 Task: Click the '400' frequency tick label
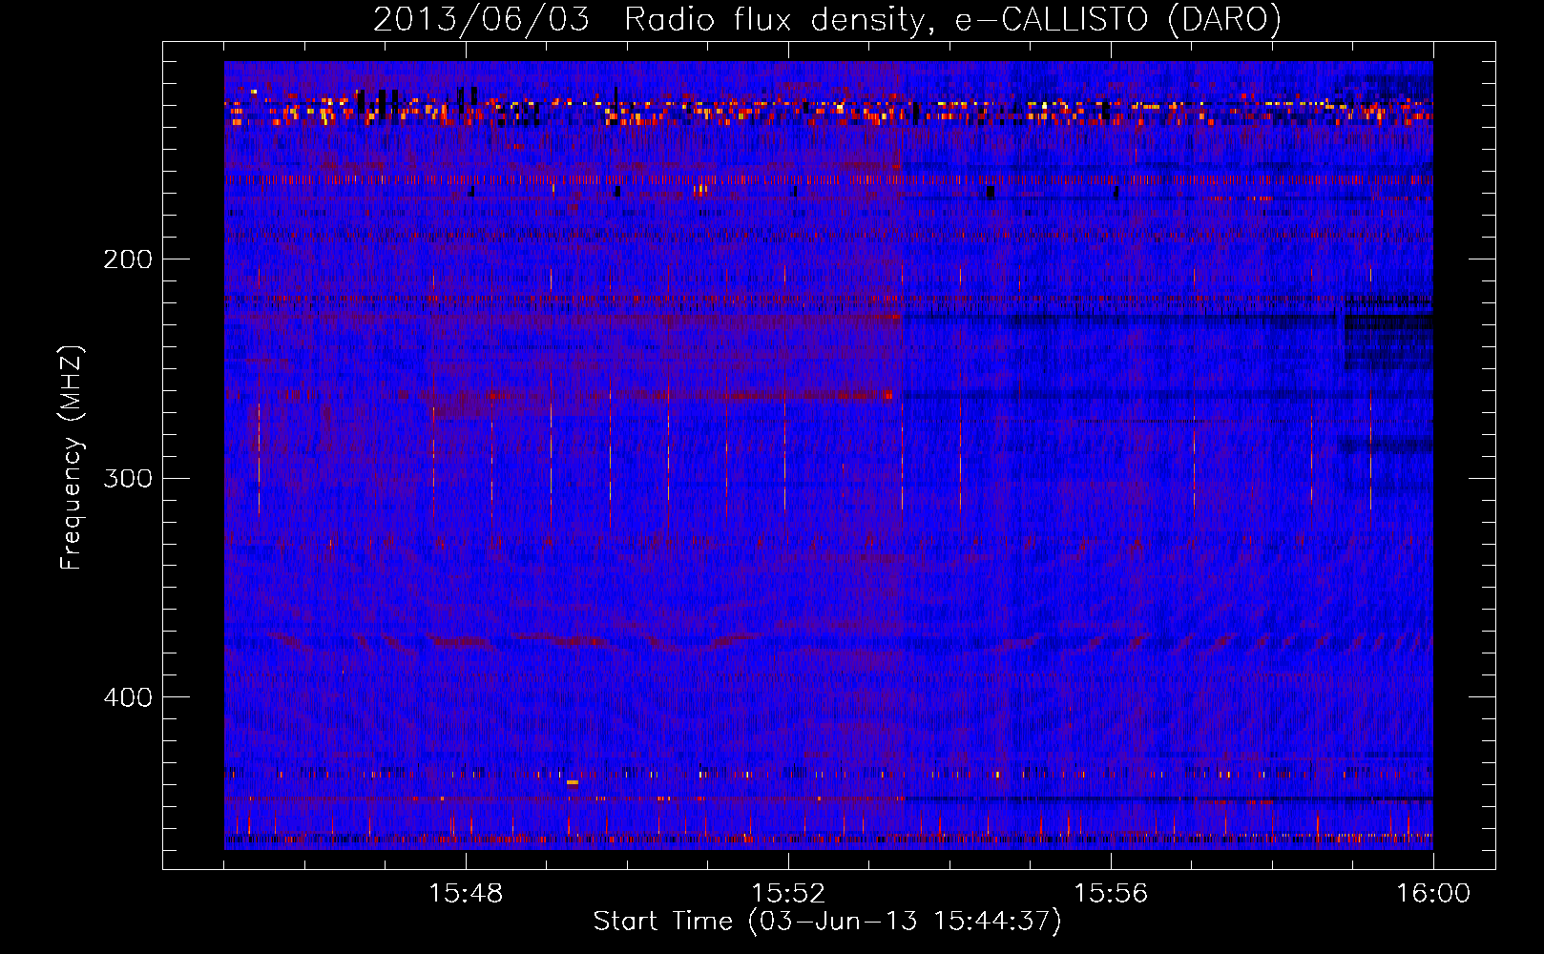(x=128, y=697)
